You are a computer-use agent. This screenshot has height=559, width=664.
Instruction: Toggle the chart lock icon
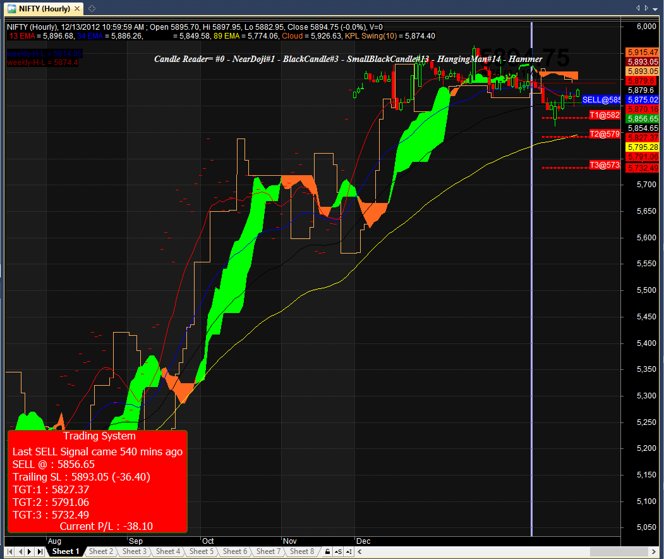tap(327, 551)
